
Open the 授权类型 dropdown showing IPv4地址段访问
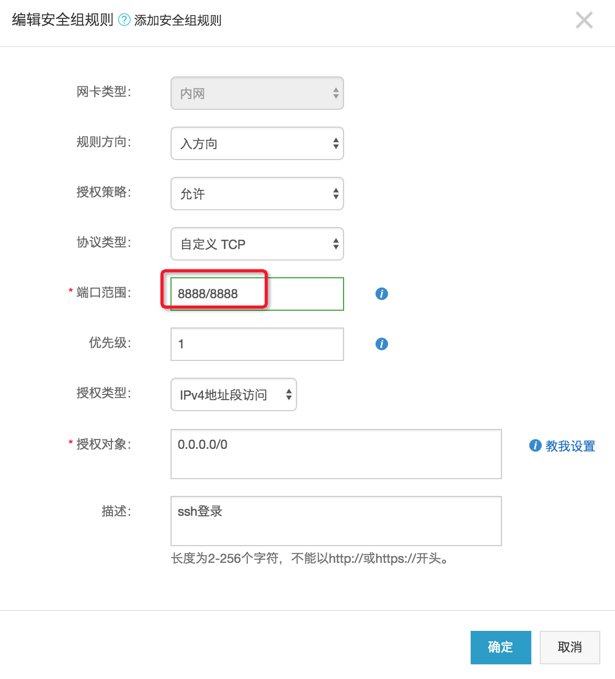(x=233, y=394)
